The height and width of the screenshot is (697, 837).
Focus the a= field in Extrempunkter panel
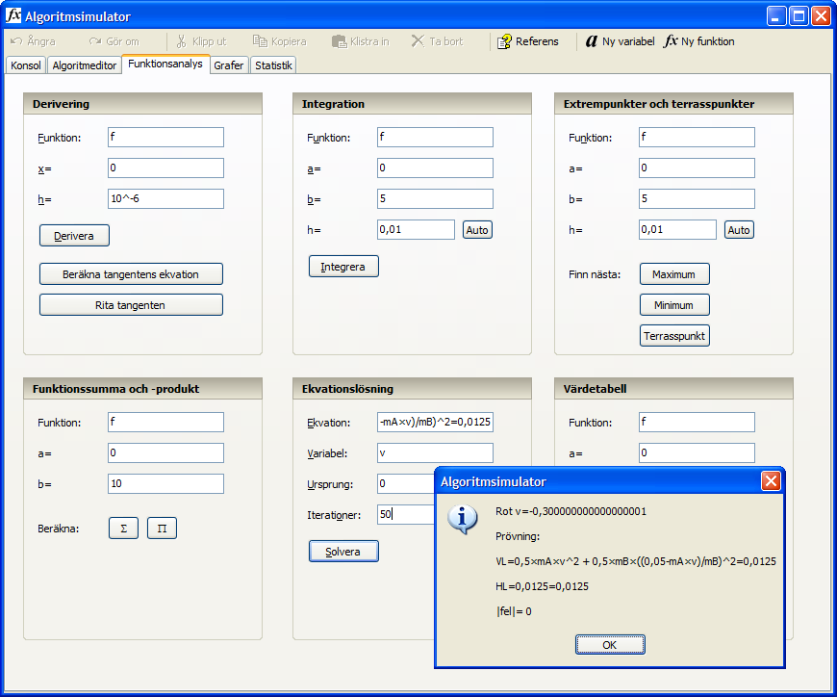coord(697,168)
